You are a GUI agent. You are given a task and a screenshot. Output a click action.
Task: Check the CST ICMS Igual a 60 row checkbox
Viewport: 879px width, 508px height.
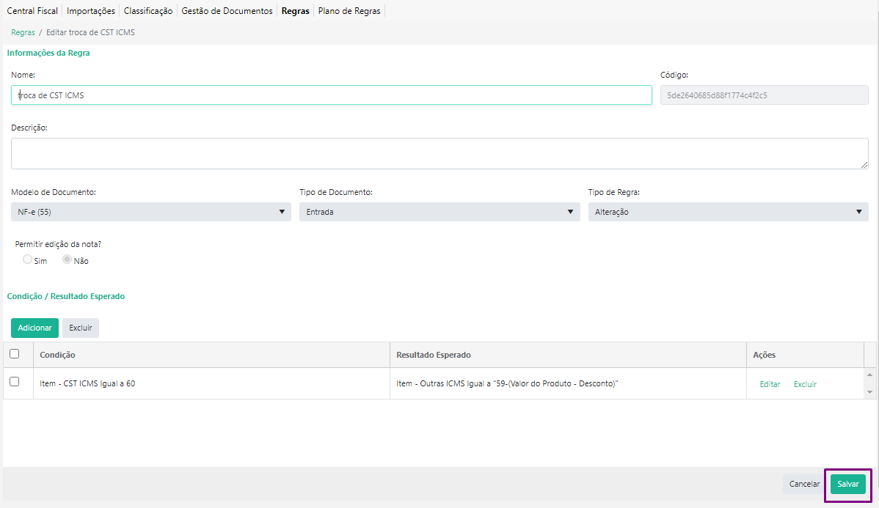coord(15,382)
